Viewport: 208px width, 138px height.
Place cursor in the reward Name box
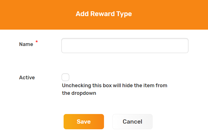coord(125,45)
